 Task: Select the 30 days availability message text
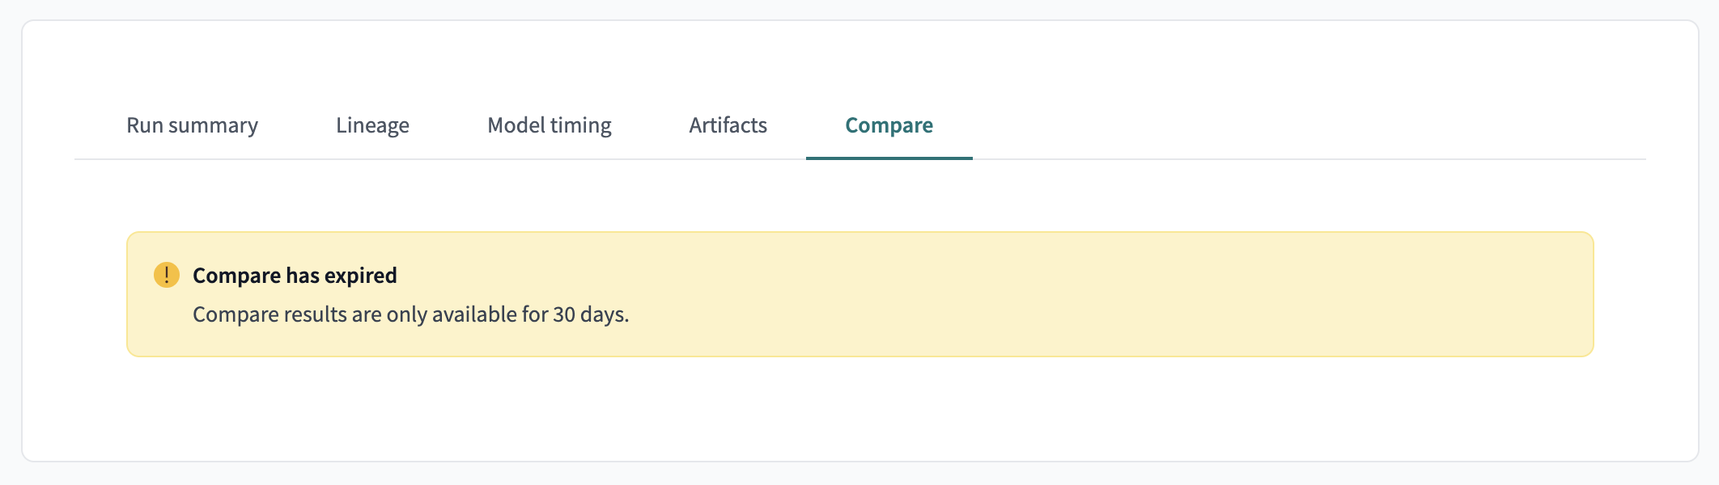tap(410, 315)
